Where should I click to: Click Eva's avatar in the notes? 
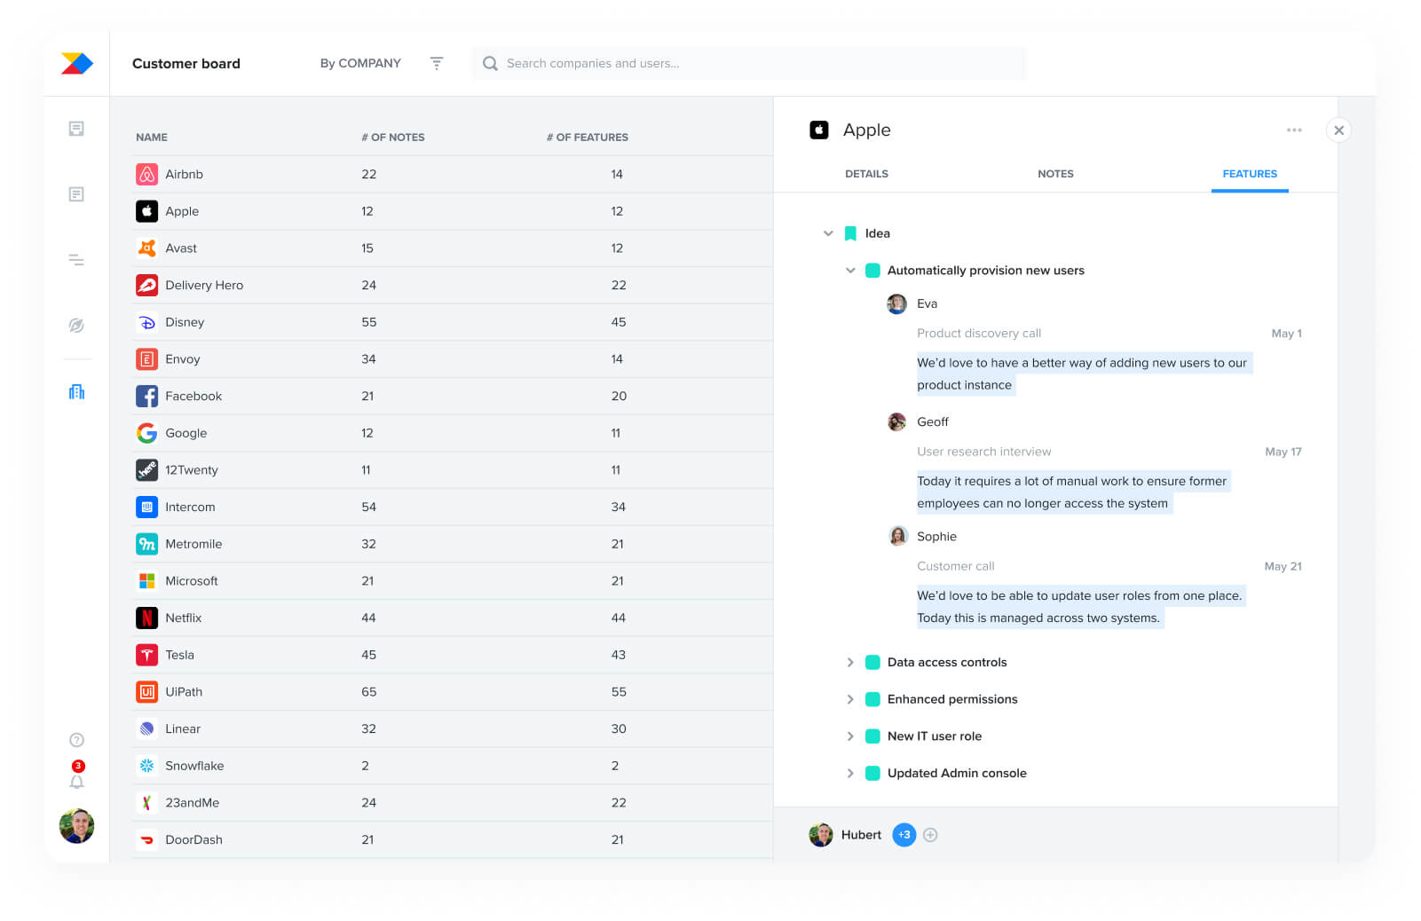[896, 304]
